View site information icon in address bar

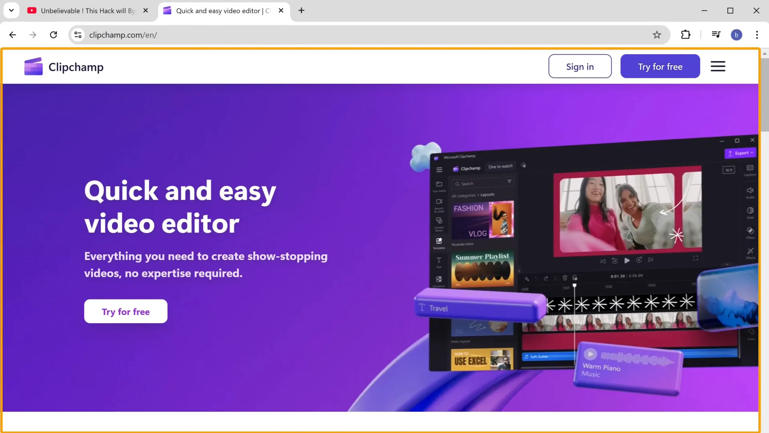[78, 35]
